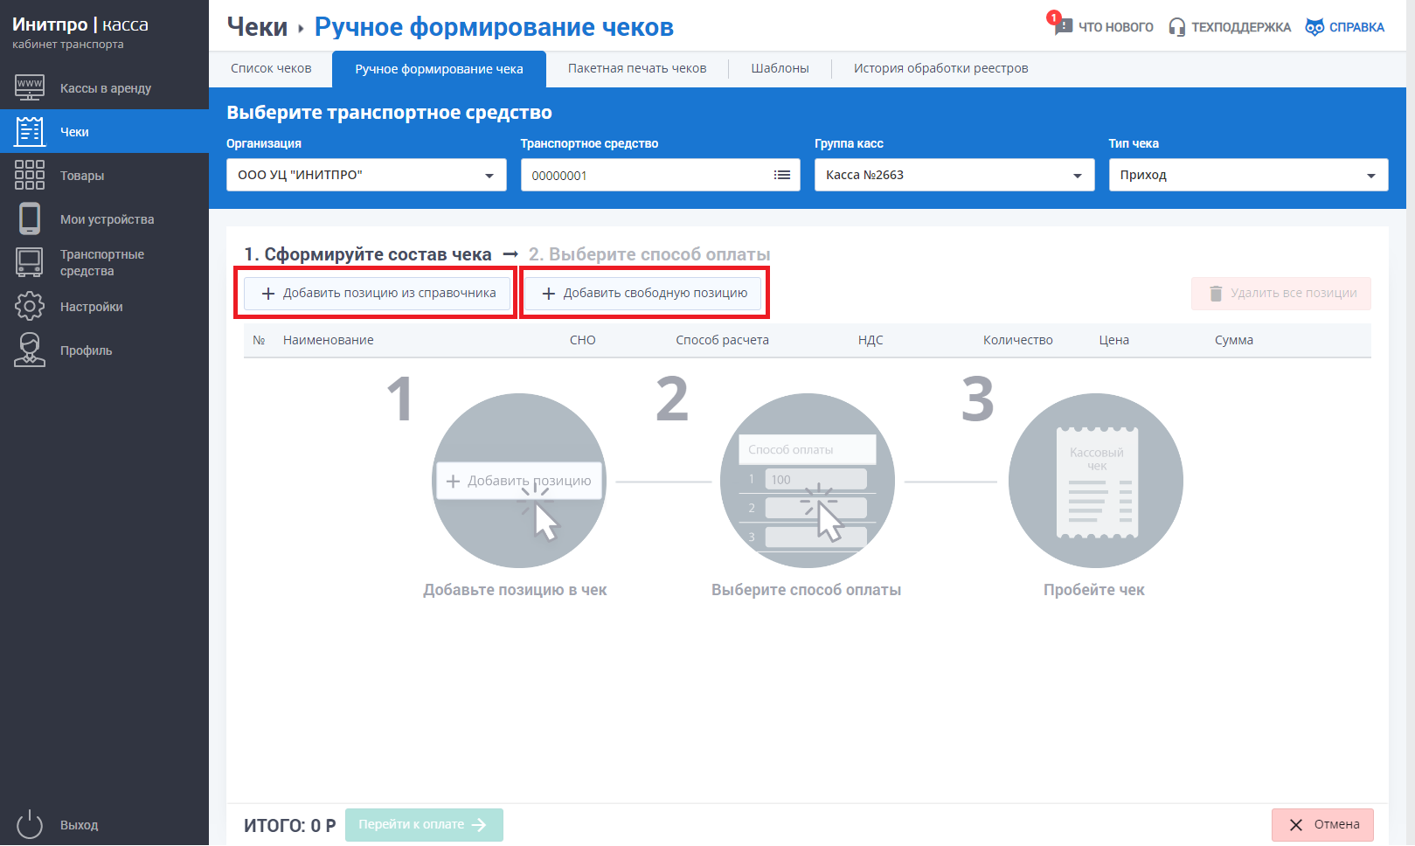Open Мои устройства phone icon
Screen dimensions: 1415x846
(30, 218)
